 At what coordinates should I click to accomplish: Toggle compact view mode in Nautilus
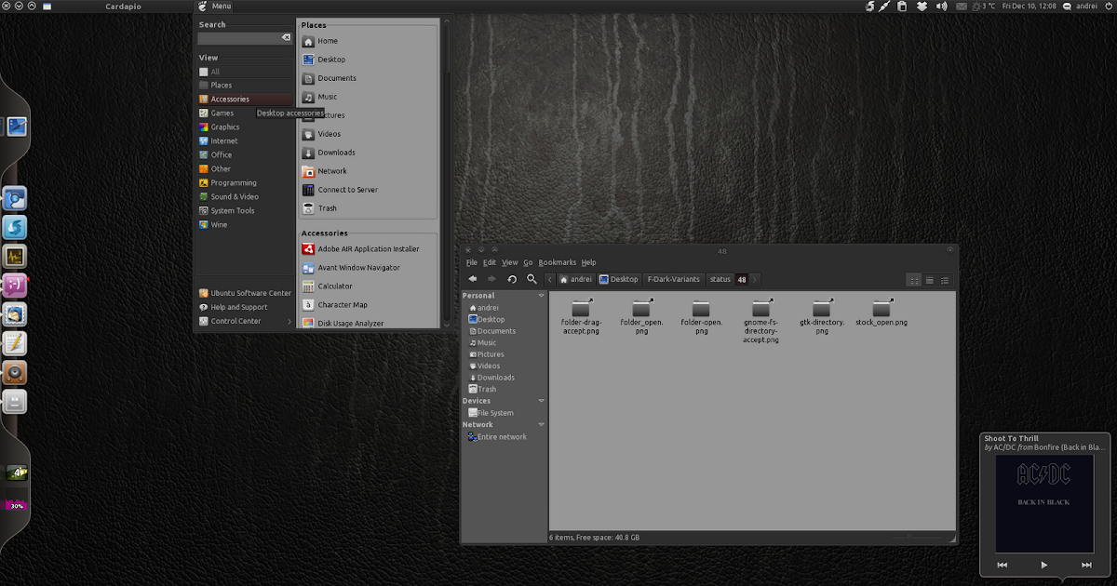tap(943, 279)
